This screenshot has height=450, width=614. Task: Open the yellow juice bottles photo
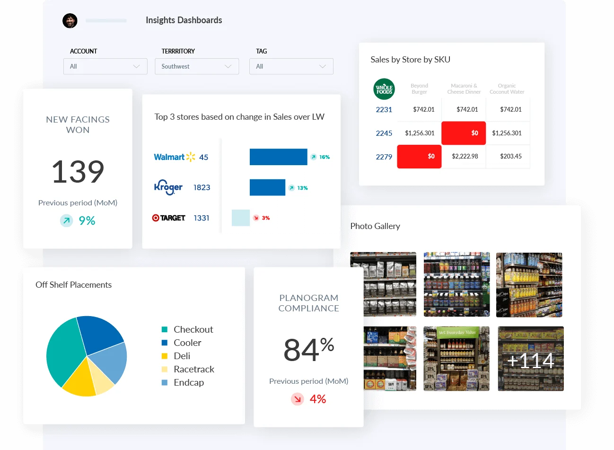(529, 285)
